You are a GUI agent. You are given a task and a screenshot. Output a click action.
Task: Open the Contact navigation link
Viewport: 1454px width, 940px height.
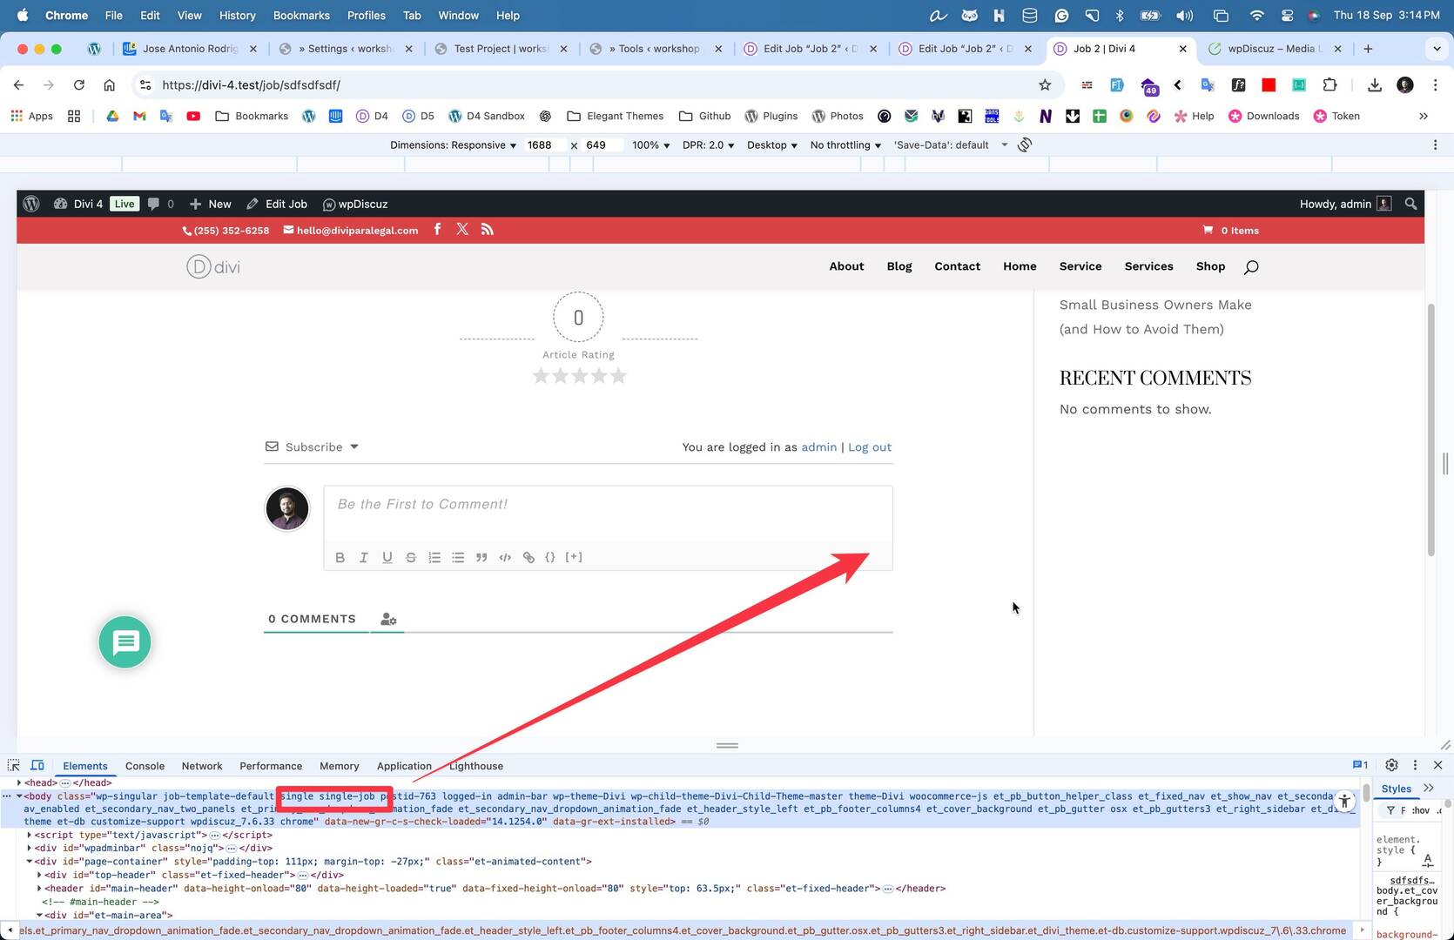tap(957, 266)
